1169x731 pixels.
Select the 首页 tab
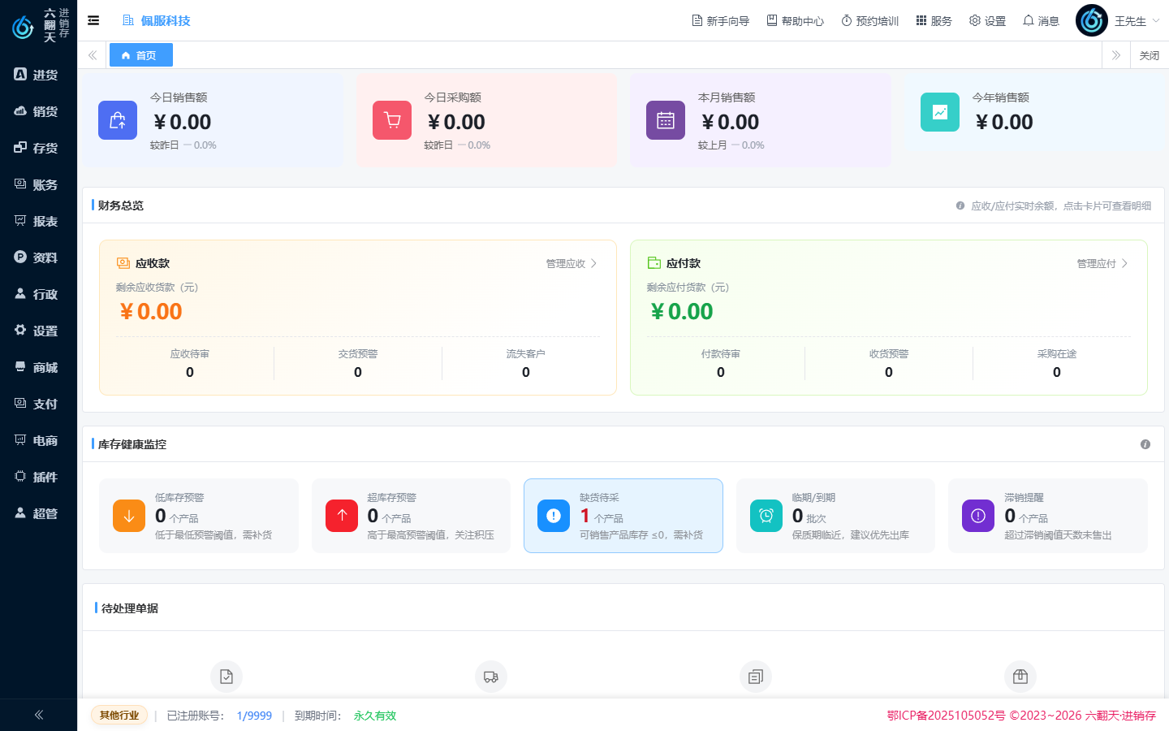coord(140,55)
